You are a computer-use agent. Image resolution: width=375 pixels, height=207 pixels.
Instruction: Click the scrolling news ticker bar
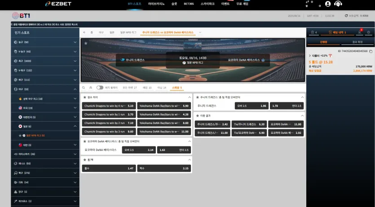(193, 24)
